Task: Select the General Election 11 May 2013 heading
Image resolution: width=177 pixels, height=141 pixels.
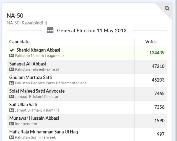Action: tap(92, 31)
